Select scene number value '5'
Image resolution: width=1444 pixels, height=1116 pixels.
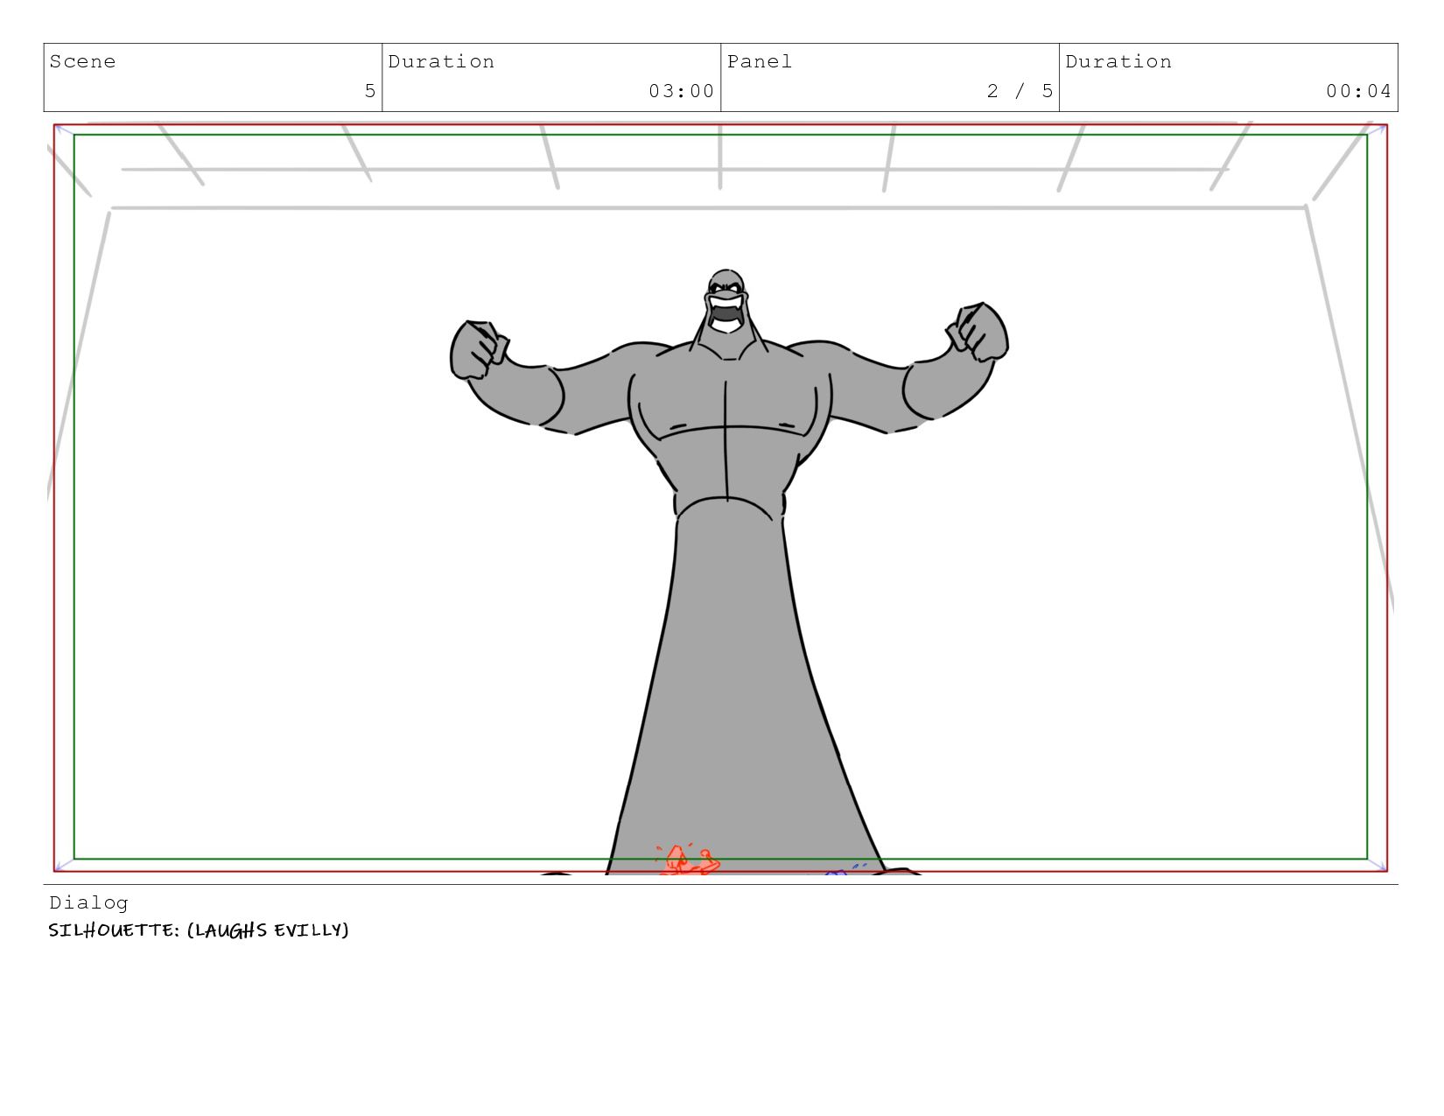[370, 91]
